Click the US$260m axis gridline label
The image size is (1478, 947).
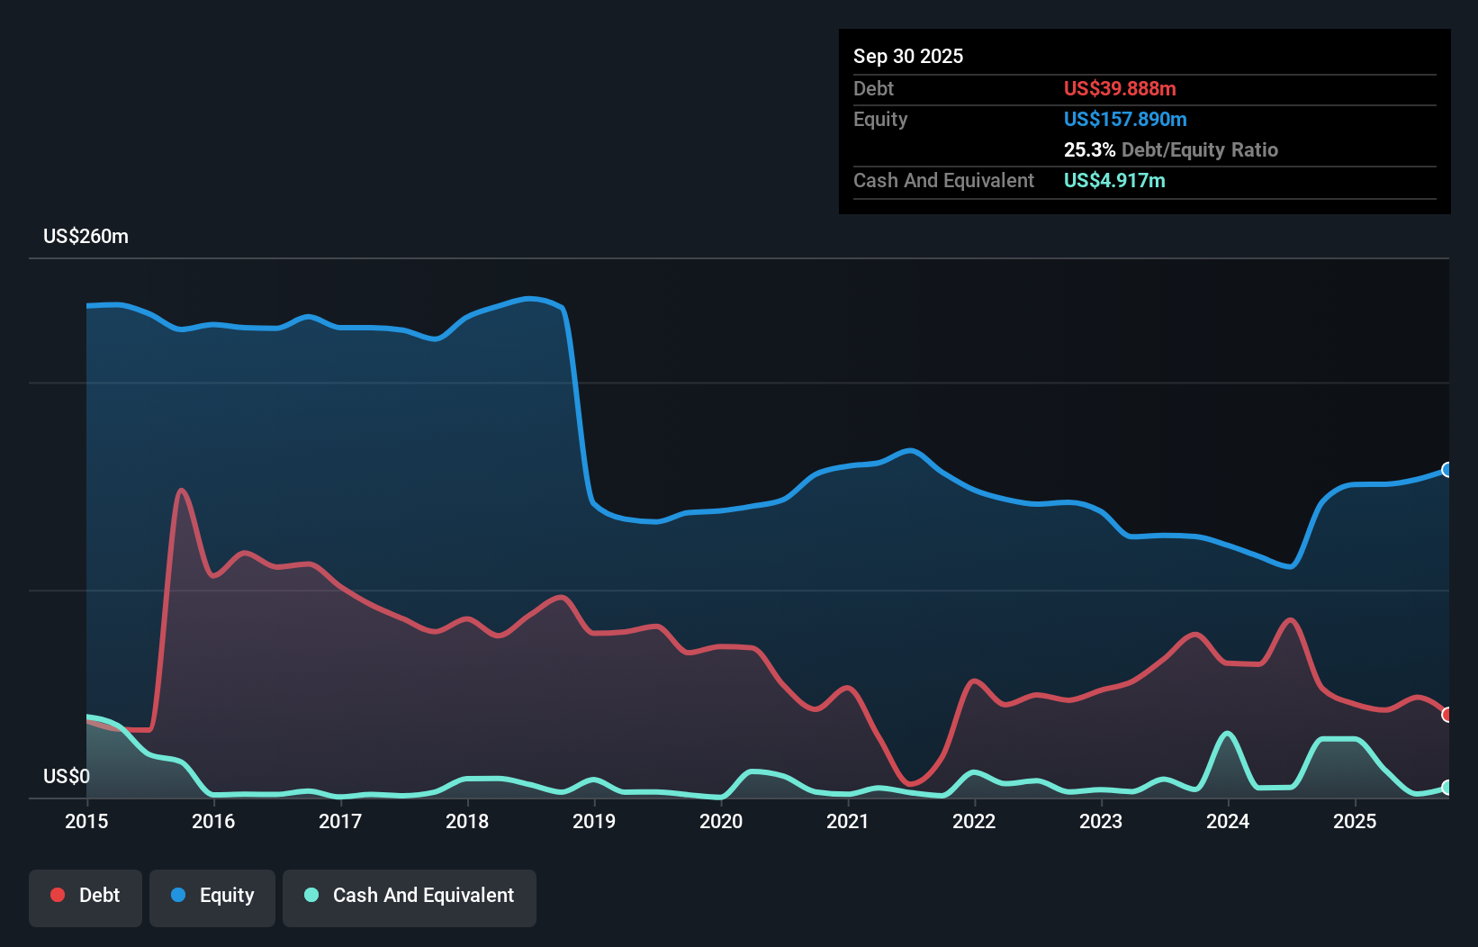[x=86, y=236]
